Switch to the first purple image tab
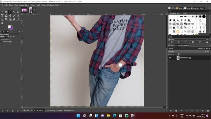This screenshot has width=211, height=119. pyautogui.click(x=24, y=10)
